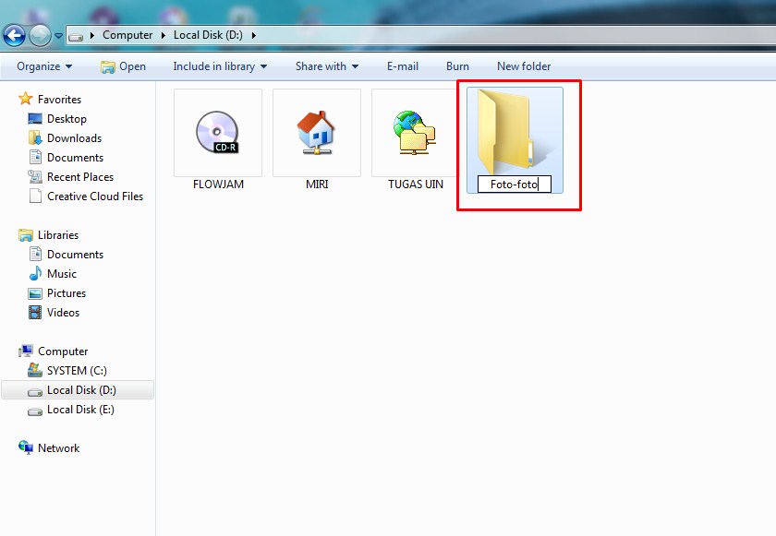Select Computer in navigation pane
Image resolution: width=776 pixels, height=536 pixels.
coord(63,351)
